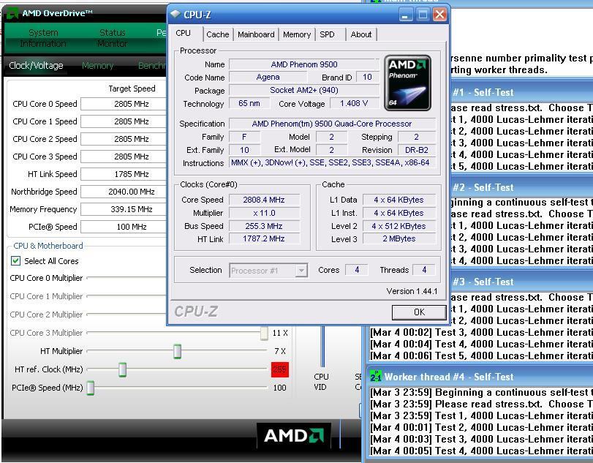Click the HT Link Speed 1785 MHz field
593x463 pixels.
124,174
